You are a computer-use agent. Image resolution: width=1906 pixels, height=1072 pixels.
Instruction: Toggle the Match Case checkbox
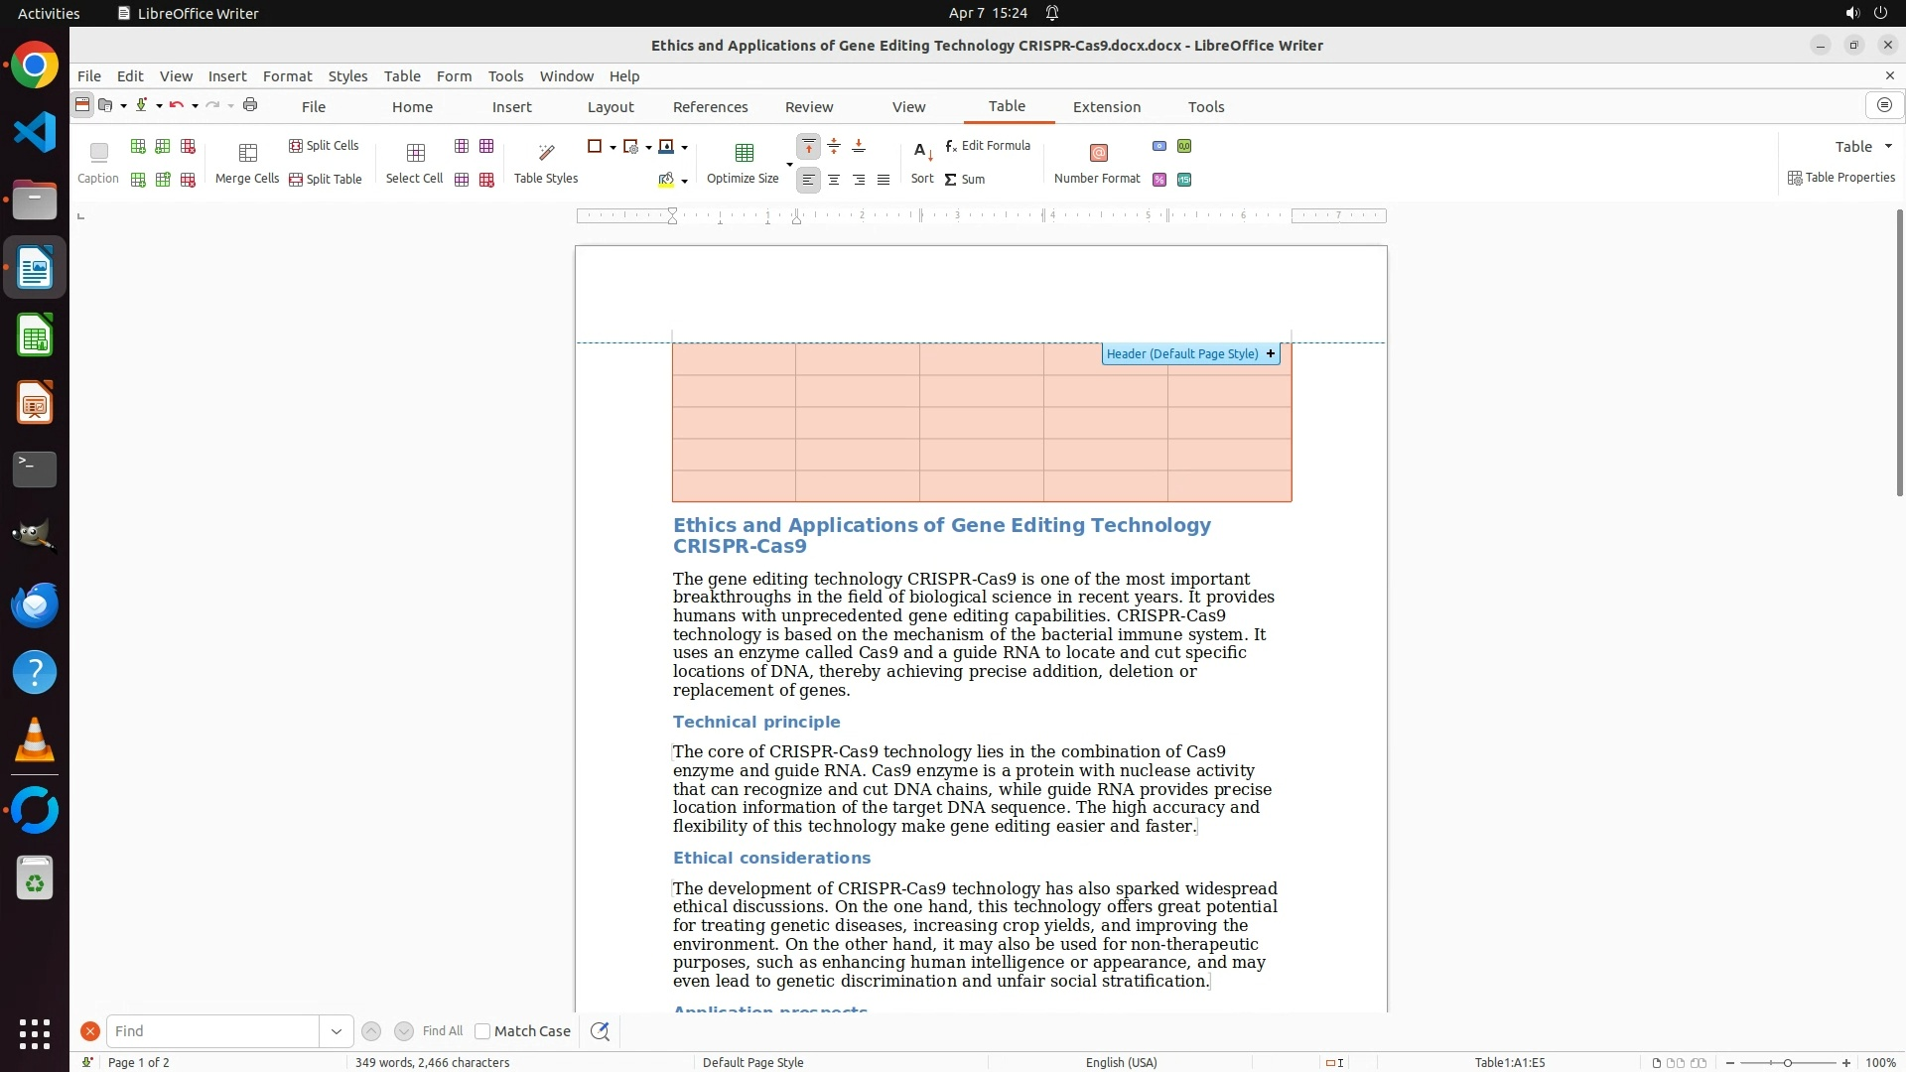pyautogui.click(x=482, y=1031)
